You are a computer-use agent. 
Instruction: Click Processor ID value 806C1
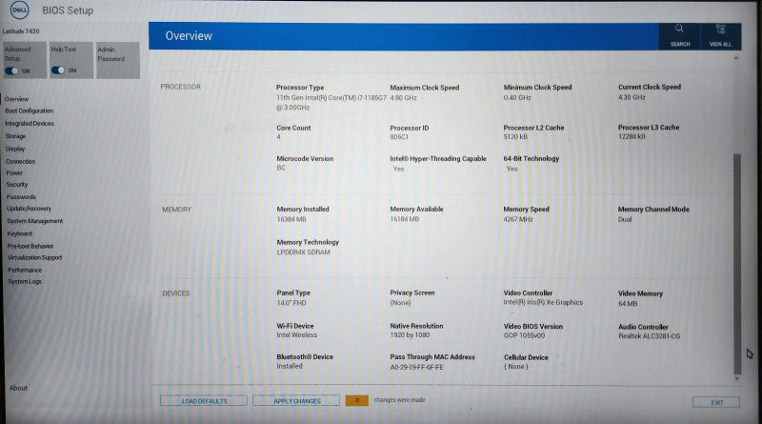tap(399, 137)
